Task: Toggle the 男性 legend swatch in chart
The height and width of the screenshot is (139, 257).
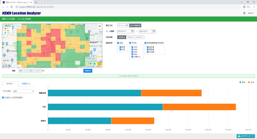Action: click(x=240, y=83)
